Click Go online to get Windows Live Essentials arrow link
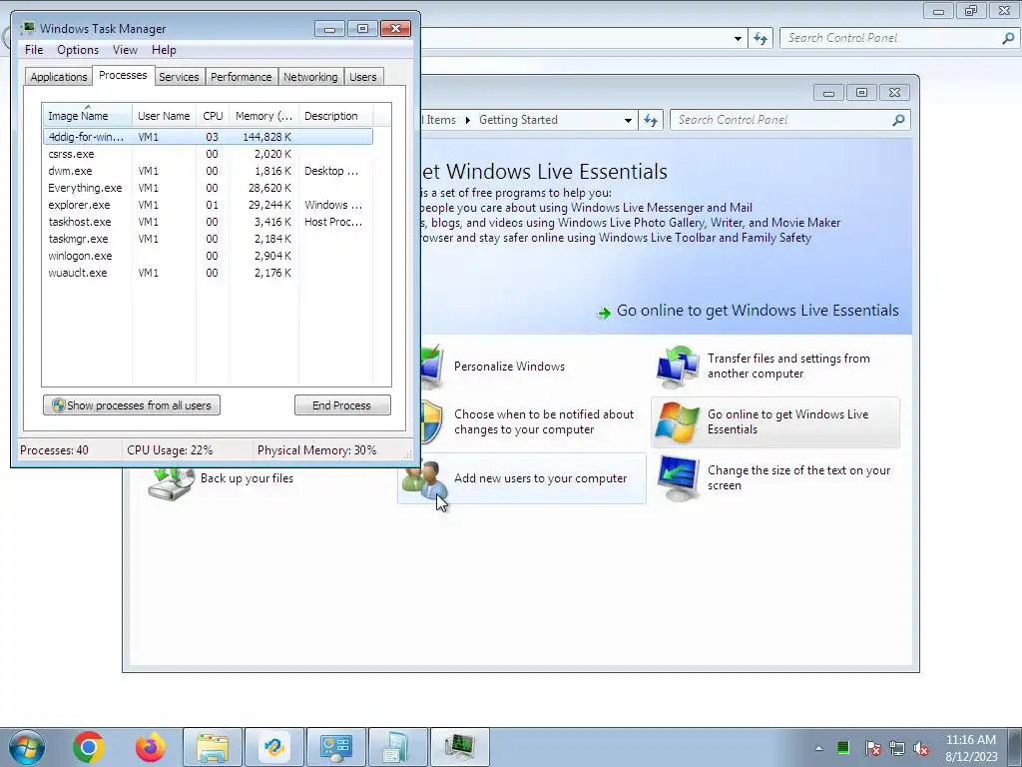 pos(749,311)
